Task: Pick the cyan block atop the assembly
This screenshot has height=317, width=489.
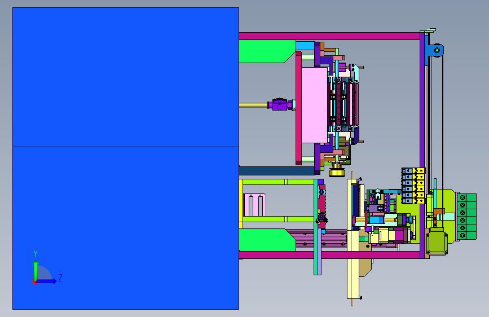Action: 305,46
